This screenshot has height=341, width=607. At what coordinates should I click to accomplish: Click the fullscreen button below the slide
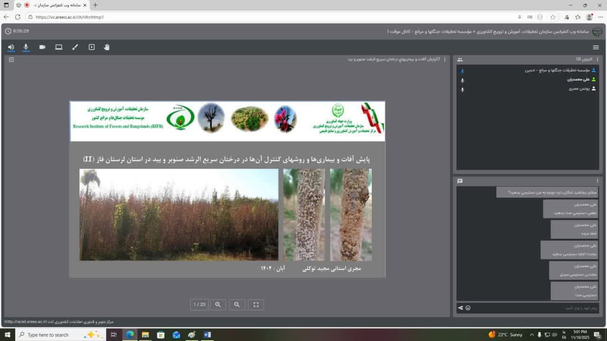click(256, 305)
